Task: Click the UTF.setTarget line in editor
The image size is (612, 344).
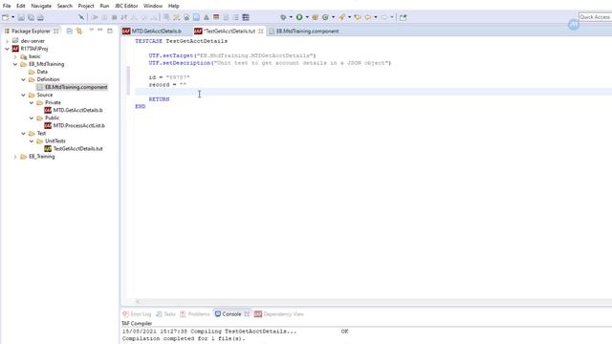Action: point(232,55)
